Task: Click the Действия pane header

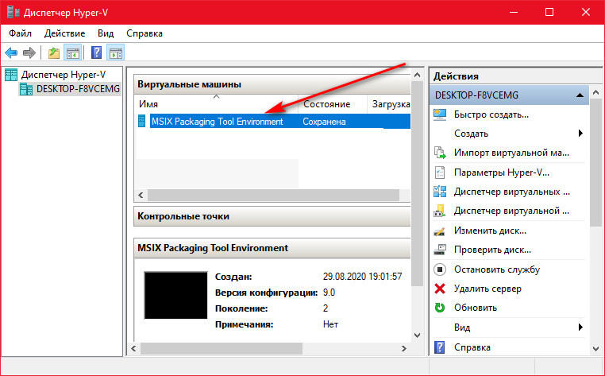Action: click(516, 76)
